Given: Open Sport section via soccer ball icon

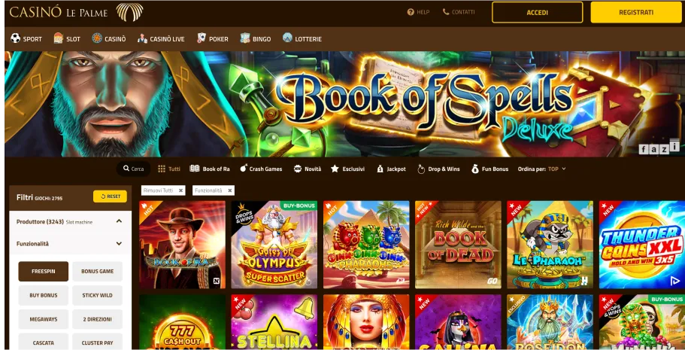Looking at the screenshot, I should (x=15, y=38).
